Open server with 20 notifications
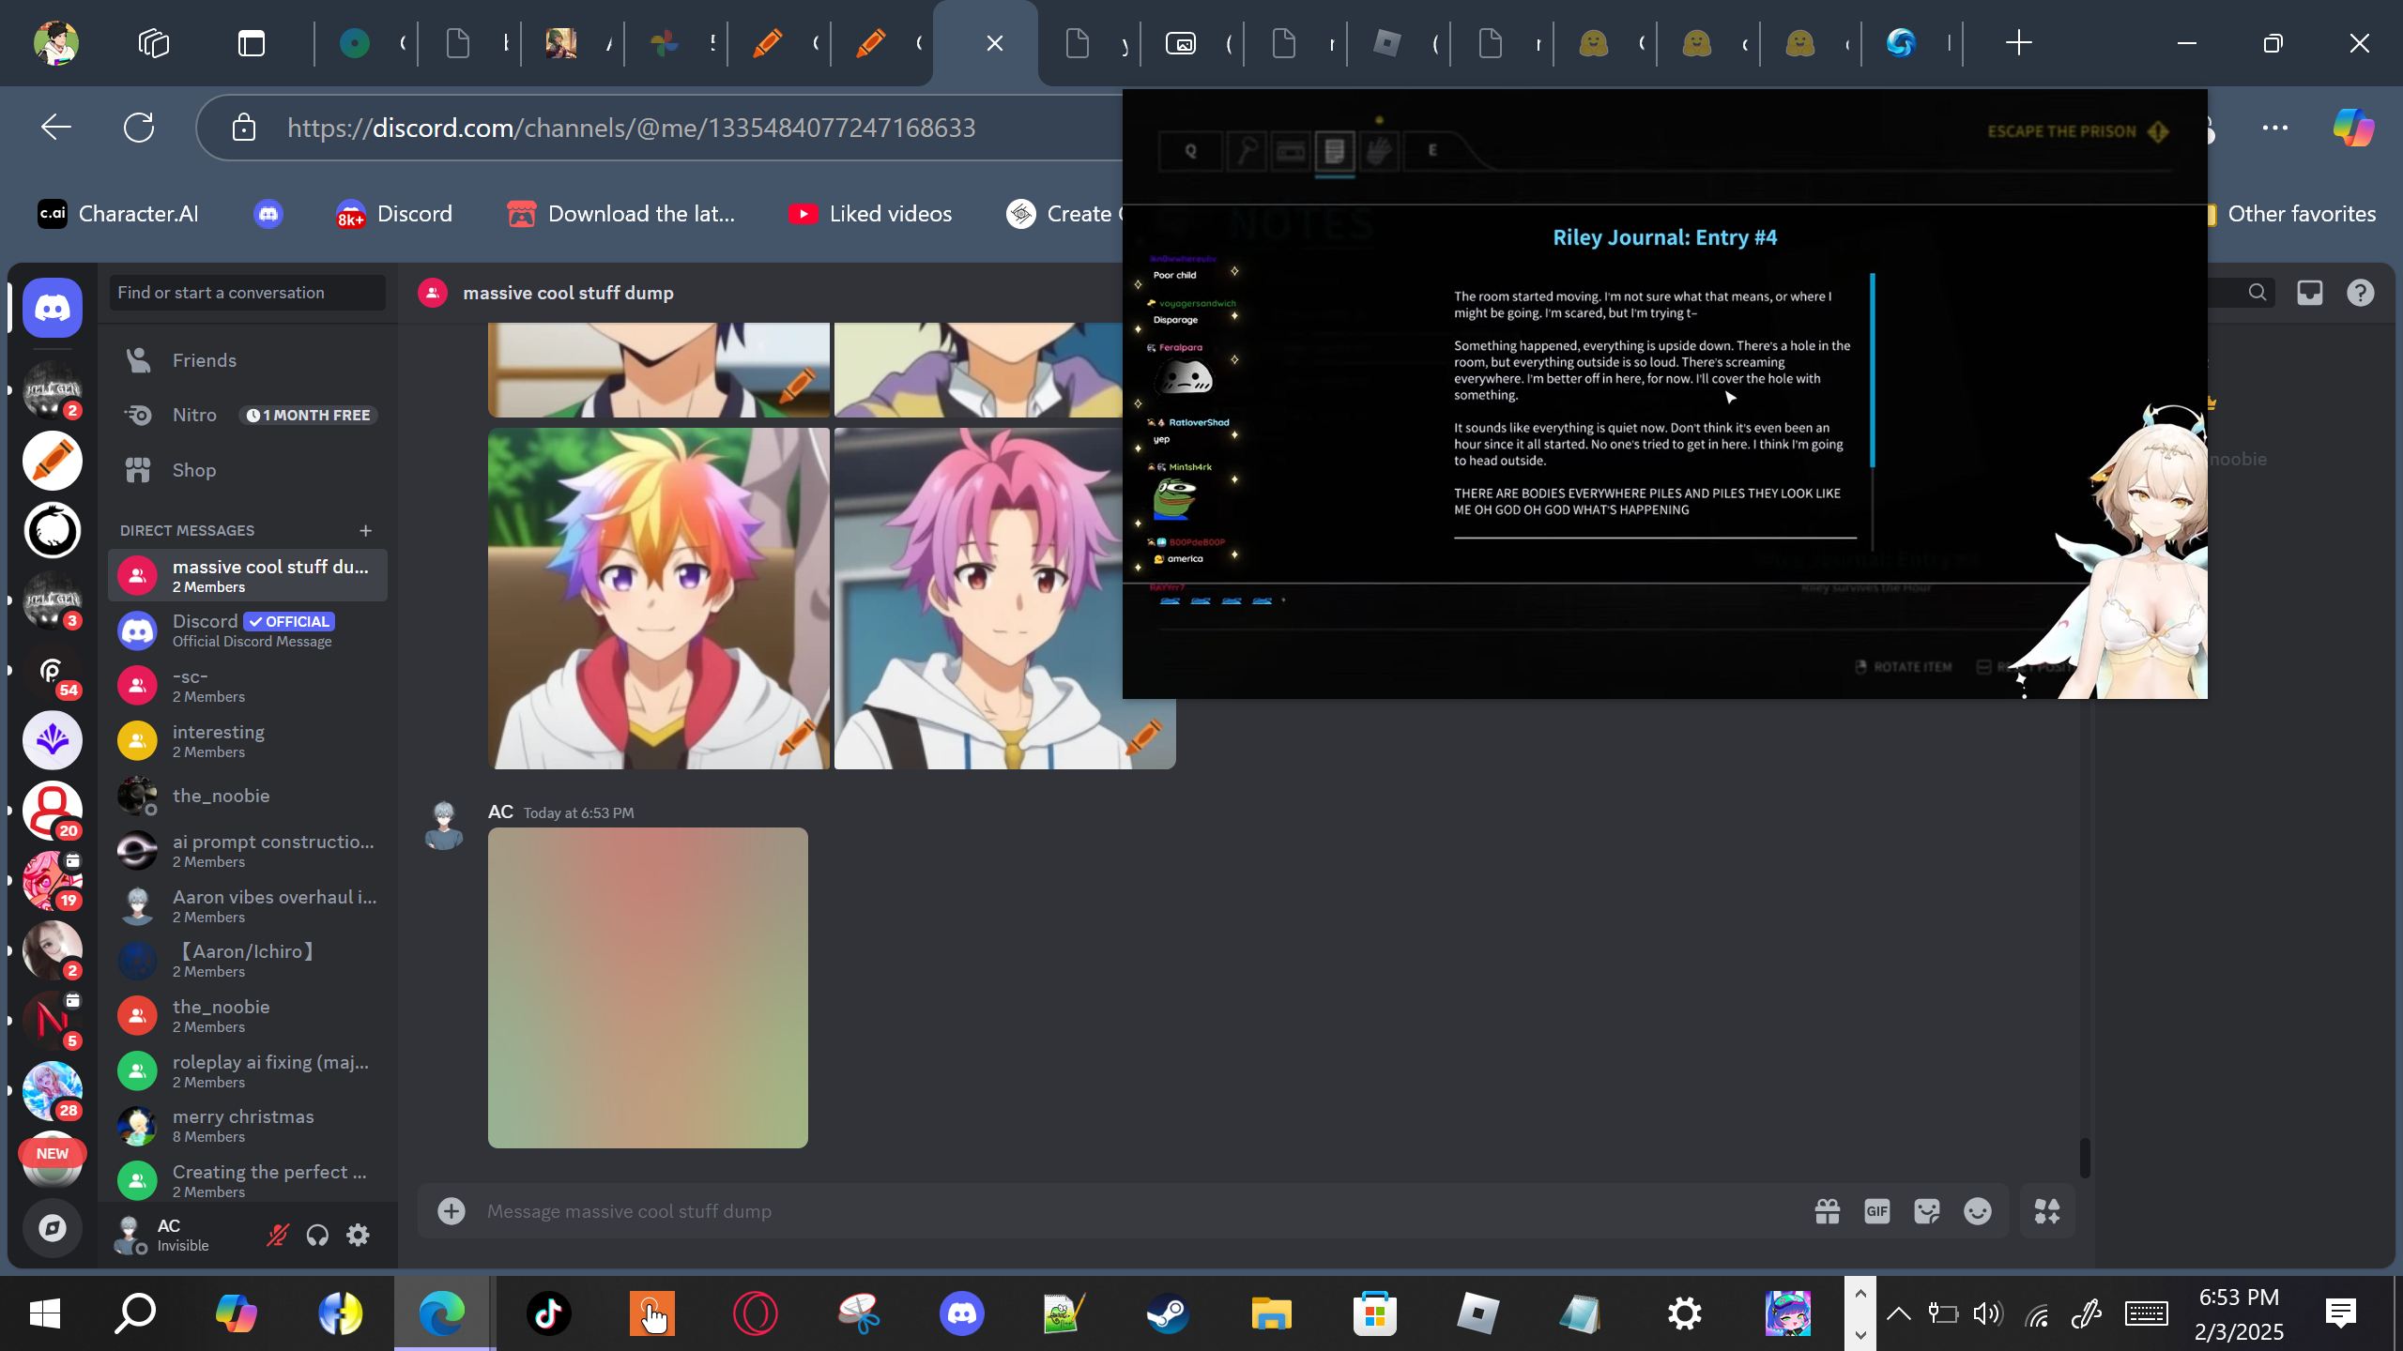The height and width of the screenshot is (1351, 2403). tap(53, 811)
